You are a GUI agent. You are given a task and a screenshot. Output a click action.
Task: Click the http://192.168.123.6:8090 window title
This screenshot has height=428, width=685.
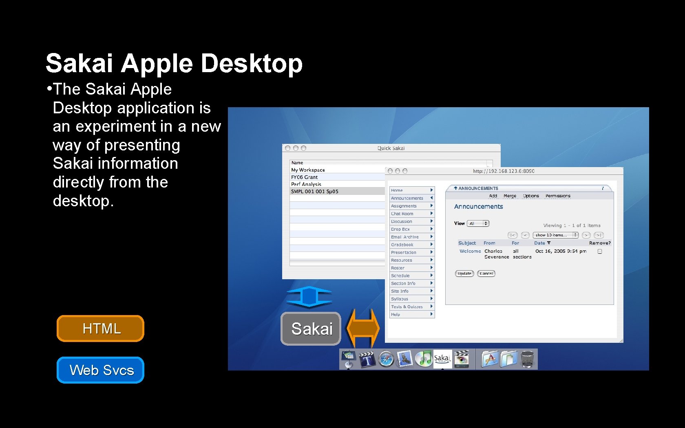pyautogui.click(x=504, y=171)
